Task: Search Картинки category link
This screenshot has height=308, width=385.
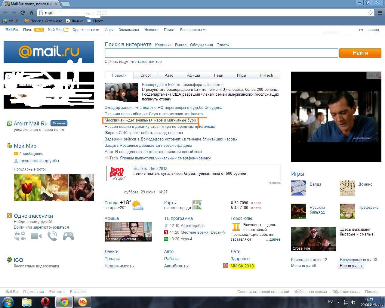Action: pyautogui.click(x=163, y=45)
